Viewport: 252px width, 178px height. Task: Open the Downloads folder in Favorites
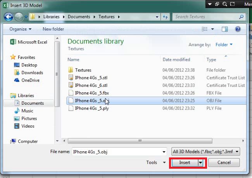point(32,73)
